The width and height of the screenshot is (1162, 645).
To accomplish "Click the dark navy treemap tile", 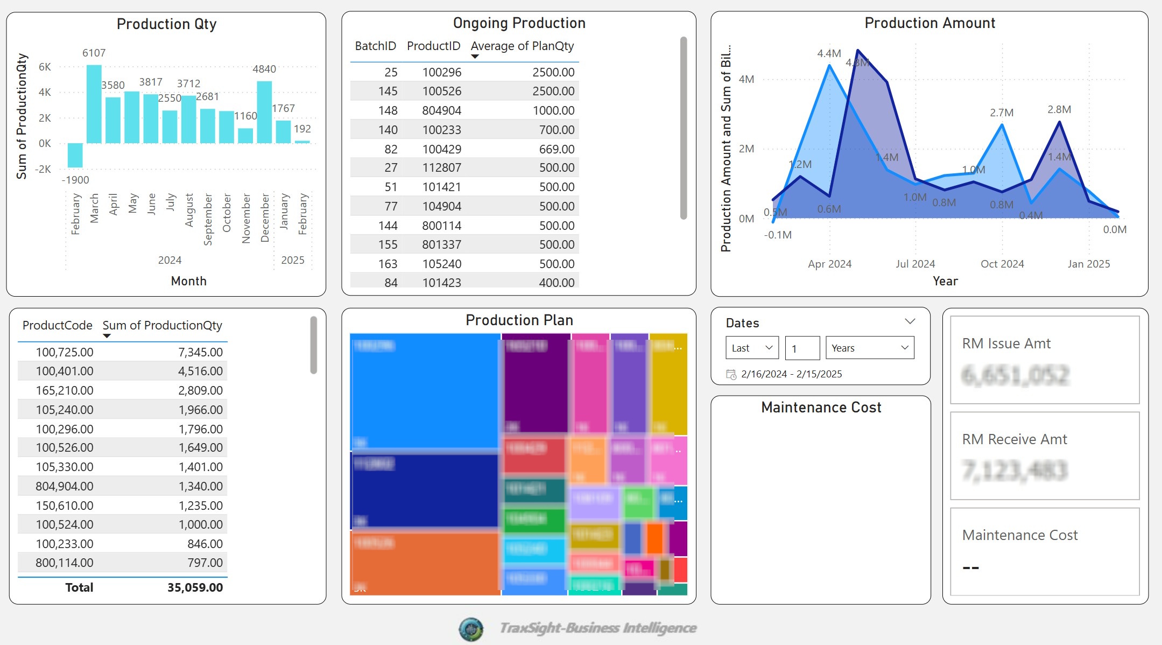I will [x=425, y=490].
